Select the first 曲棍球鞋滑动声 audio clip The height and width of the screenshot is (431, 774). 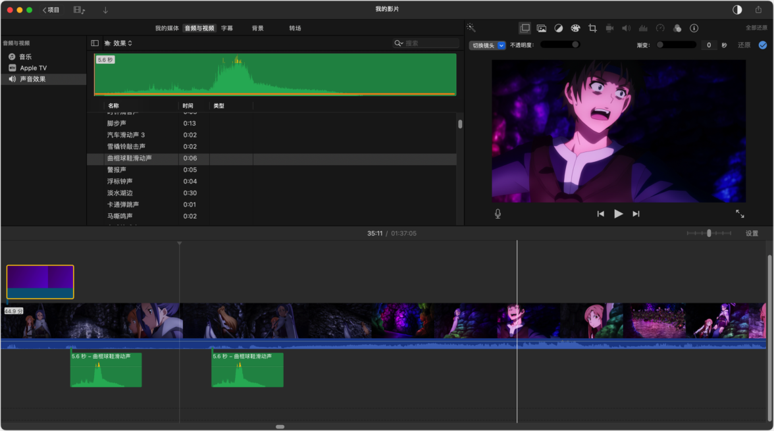pos(106,370)
